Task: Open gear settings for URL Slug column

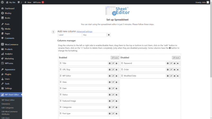Action: [x=110, y=70]
